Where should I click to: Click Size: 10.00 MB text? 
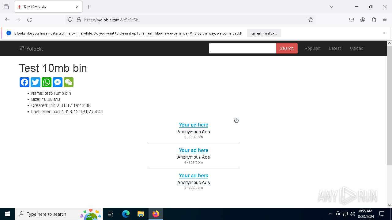pyautogui.click(x=46, y=99)
